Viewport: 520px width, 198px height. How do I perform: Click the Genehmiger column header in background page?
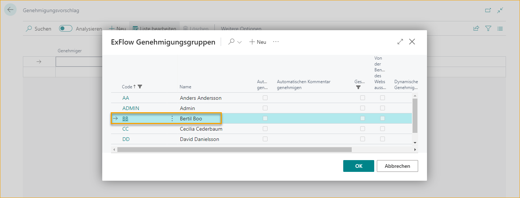coord(70,51)
